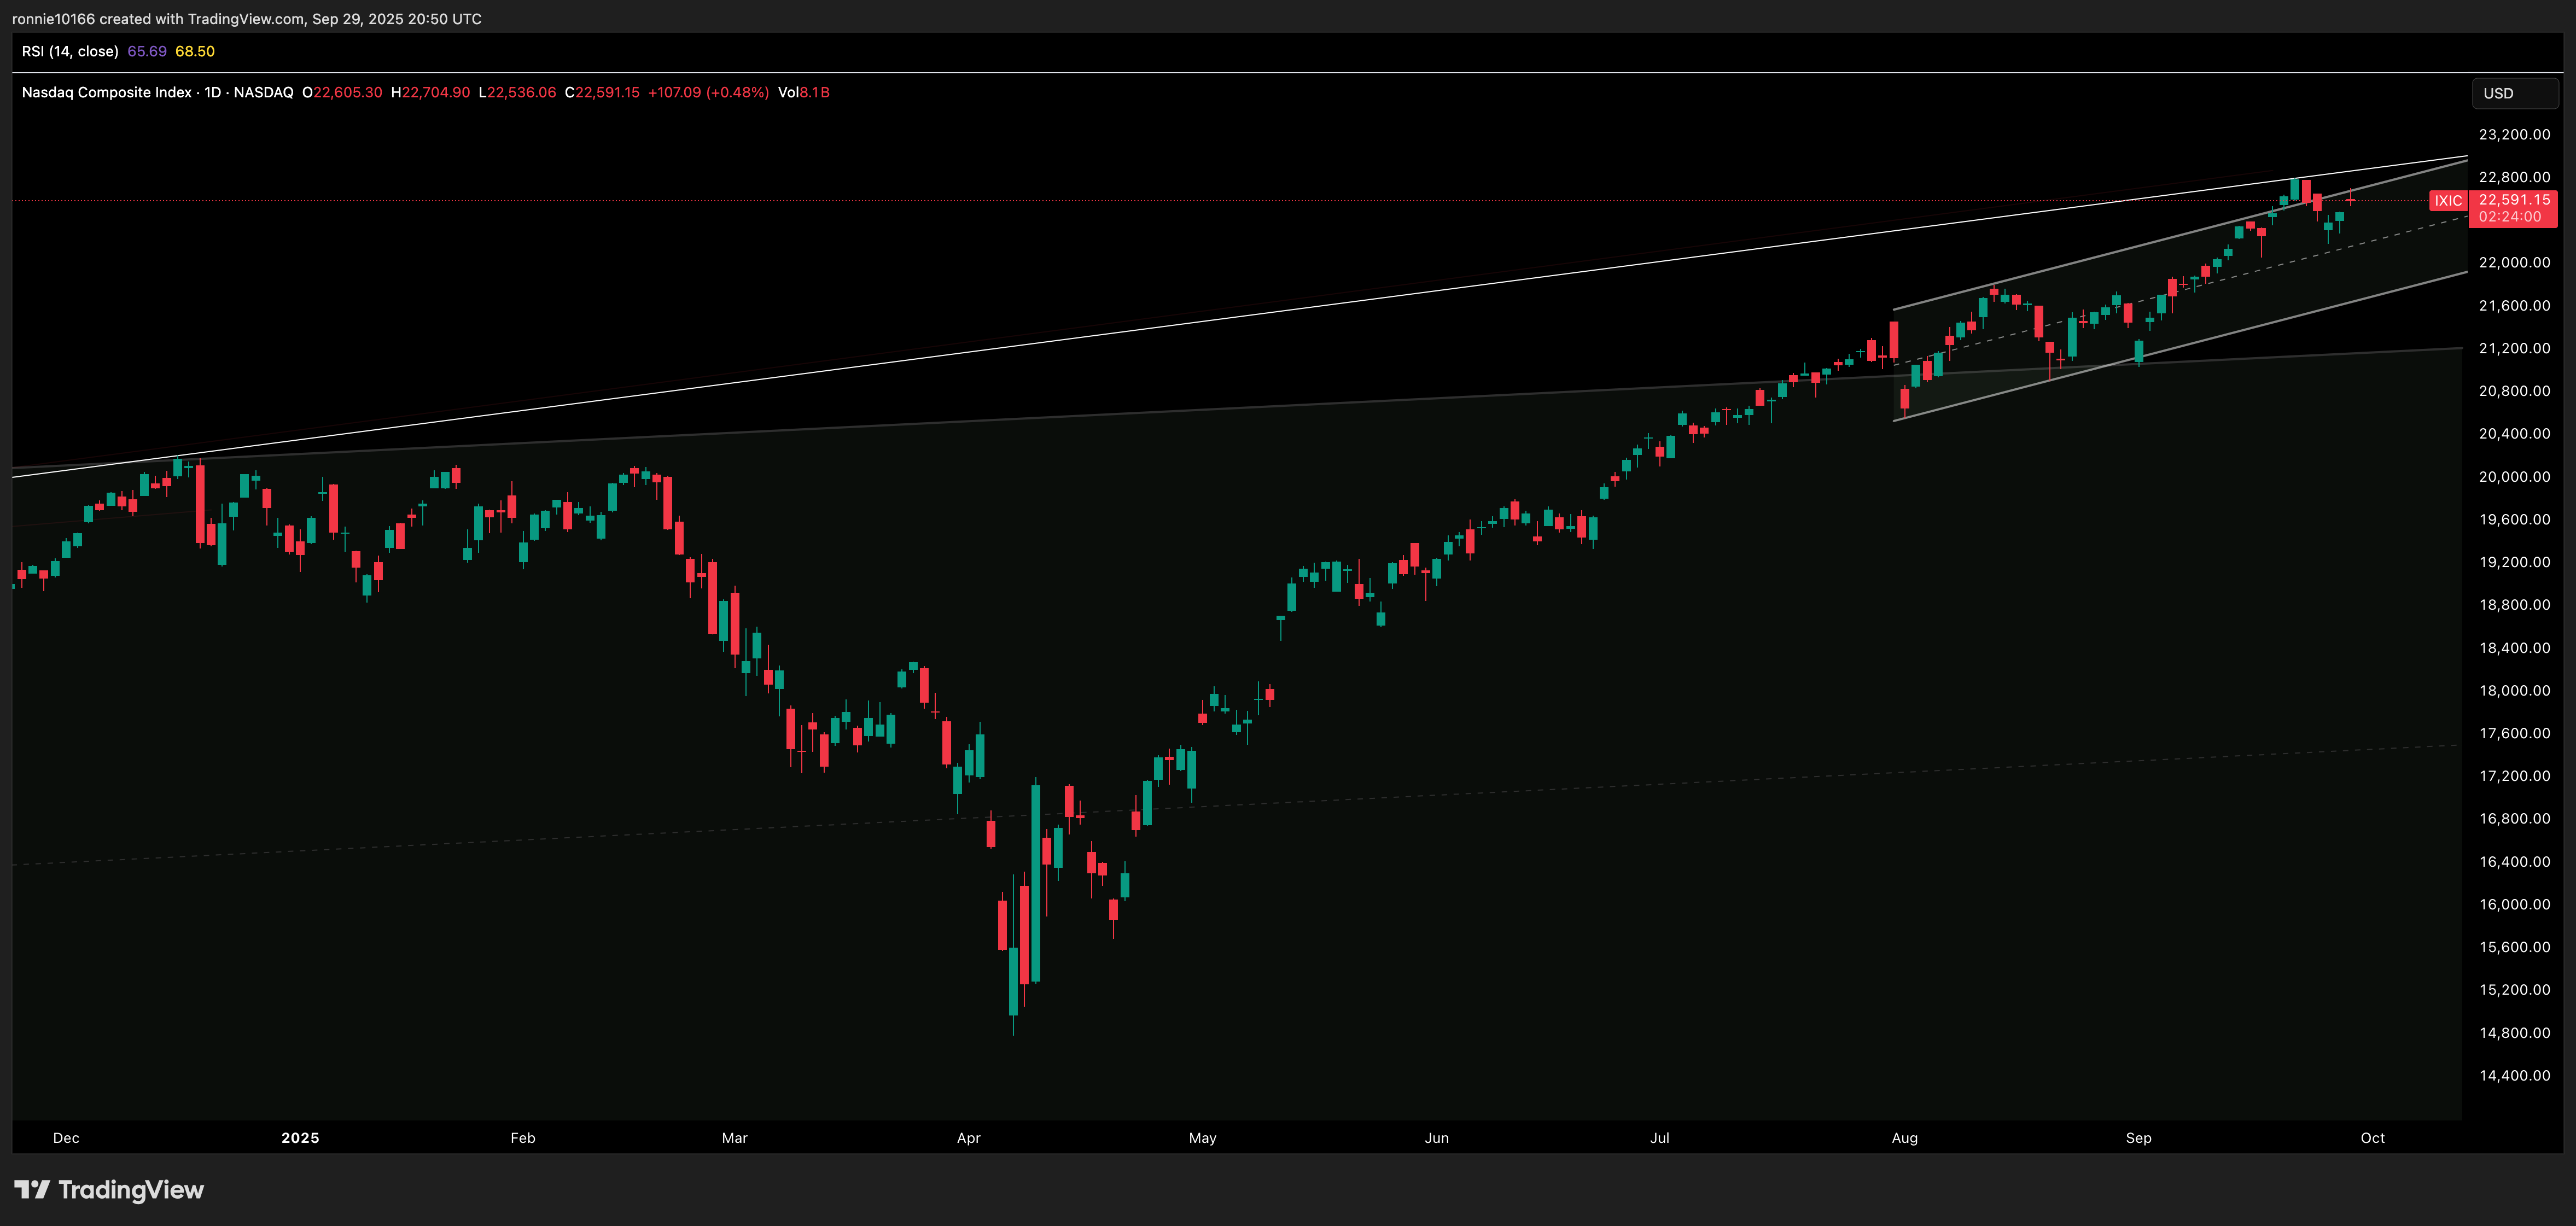Click the Nasdaq Composite Index title
2576x1226 pixels.
106,92
